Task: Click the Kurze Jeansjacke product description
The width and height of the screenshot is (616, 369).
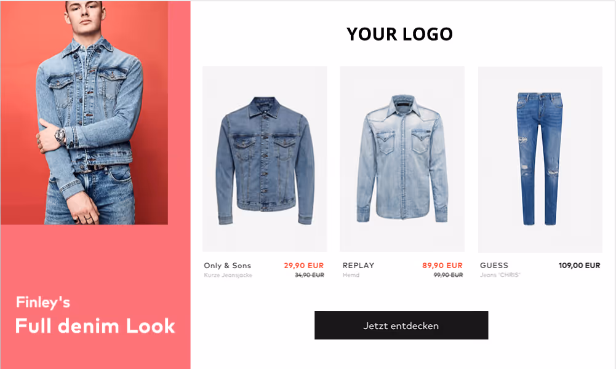Action: (x=228, y=275)
